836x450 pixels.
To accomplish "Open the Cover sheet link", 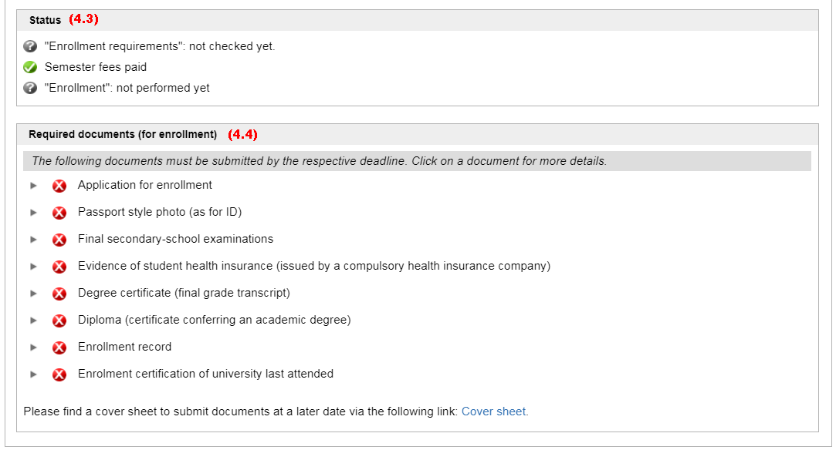I will pos(494,411).
